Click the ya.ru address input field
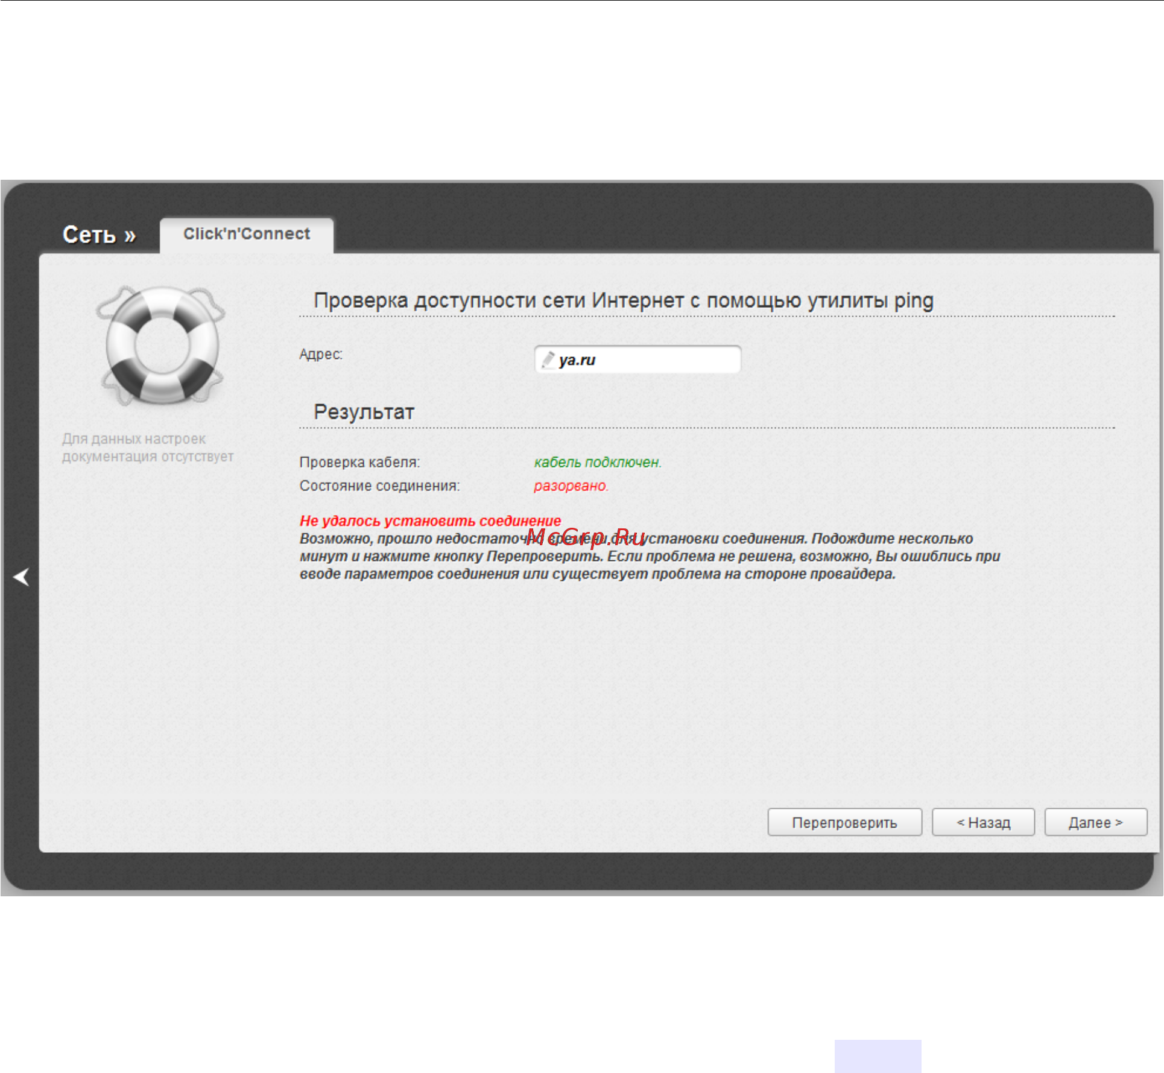Viewport: 1164px width, 1073px height. point(637,359)
